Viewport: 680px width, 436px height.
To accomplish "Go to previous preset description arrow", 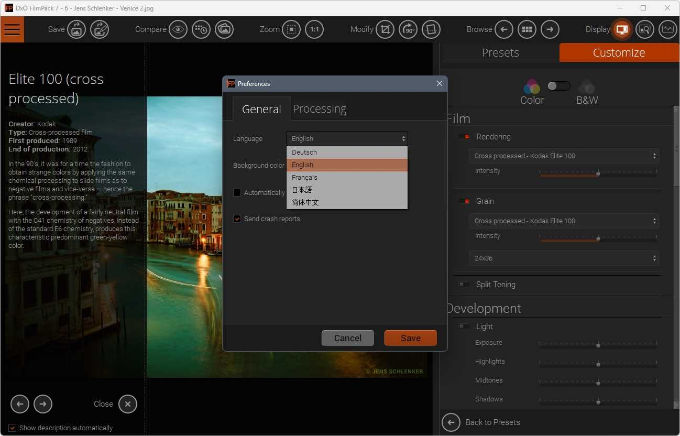I will (x=20, y=404).
